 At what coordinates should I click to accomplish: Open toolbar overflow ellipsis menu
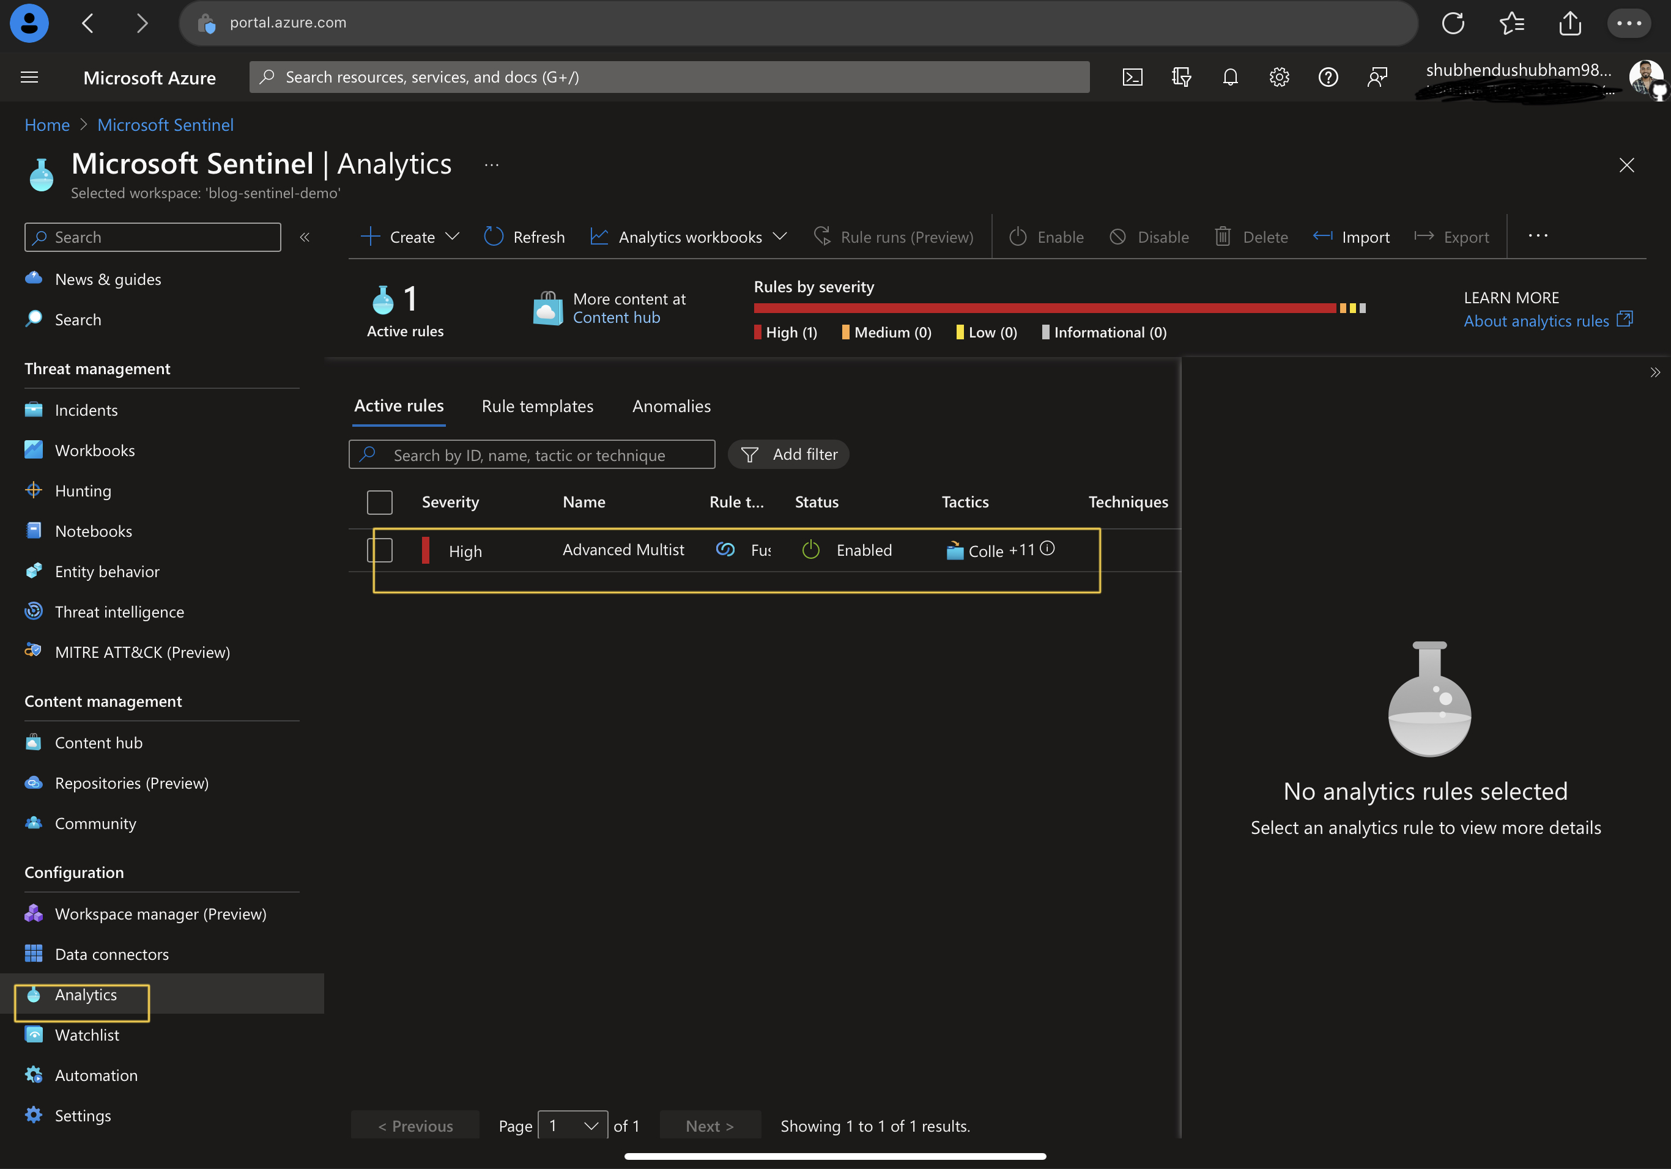click(x=1538, y=235)
